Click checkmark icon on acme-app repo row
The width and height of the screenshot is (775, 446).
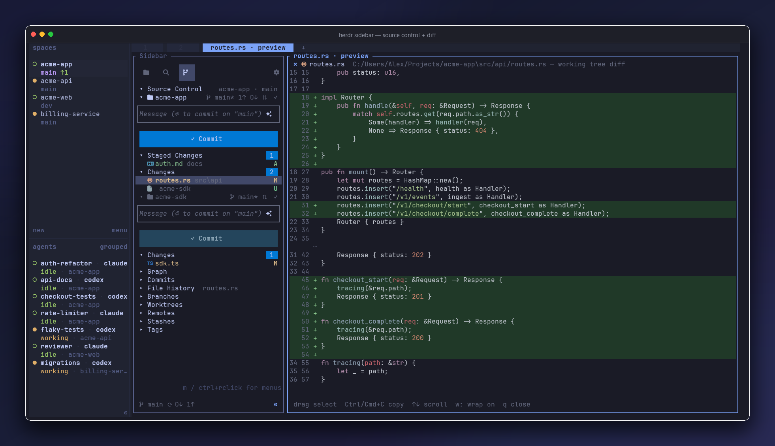pyautogui.click(x=276, y=98)
